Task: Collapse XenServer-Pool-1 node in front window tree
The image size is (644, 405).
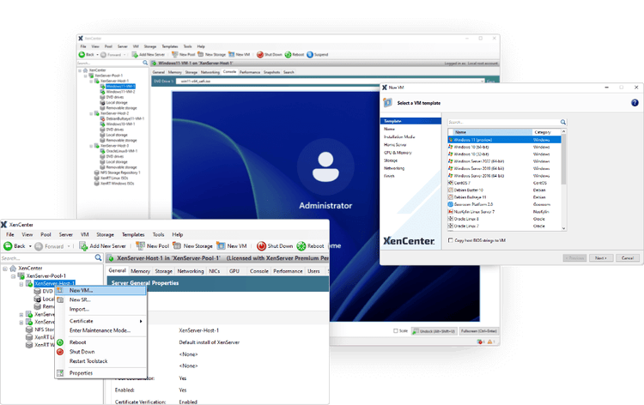Action: [13, 276]
